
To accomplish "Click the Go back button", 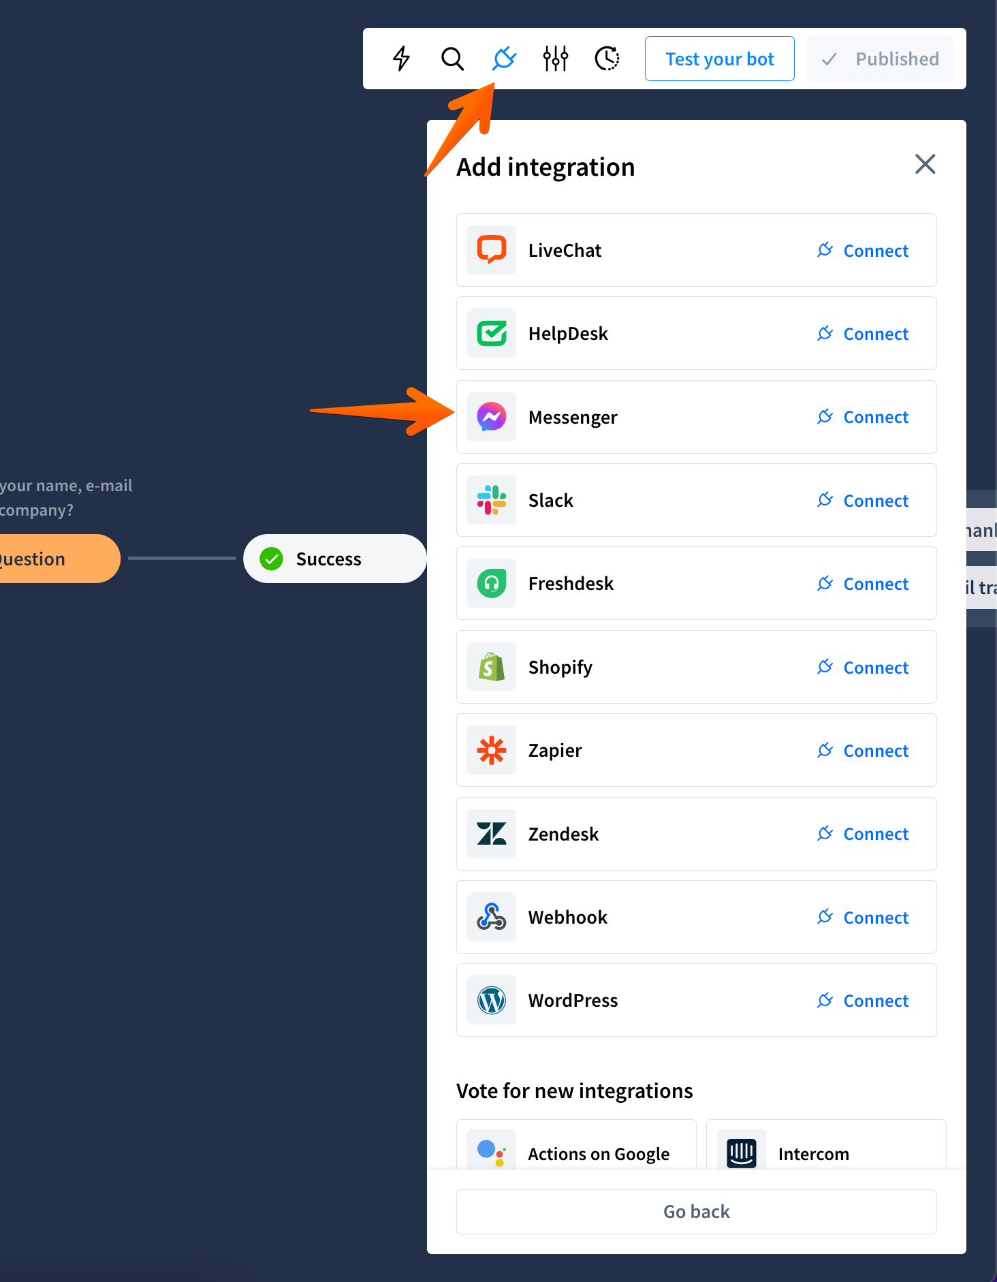I will (x=697, y=1212).
